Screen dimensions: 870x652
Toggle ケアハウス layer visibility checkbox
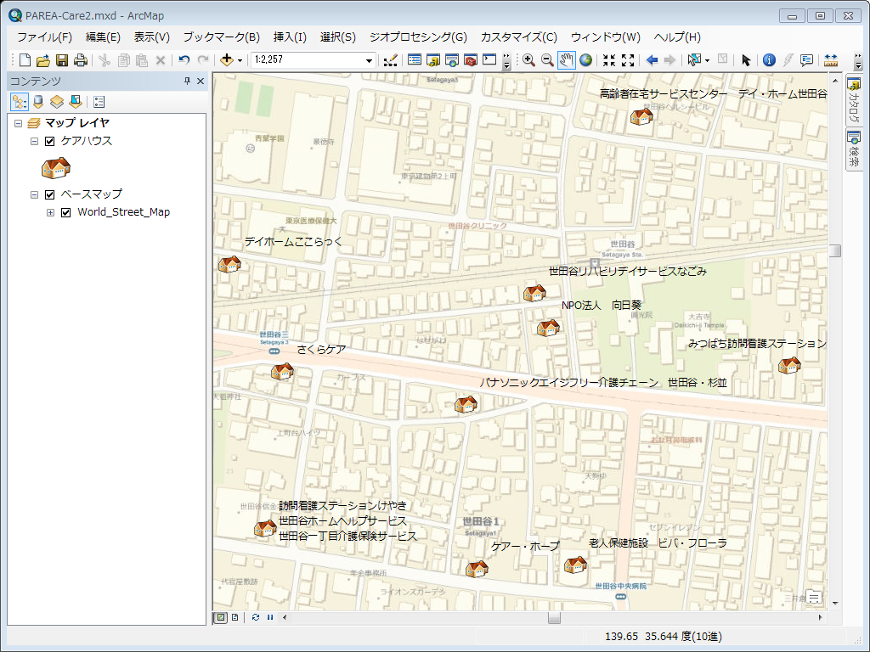pos(50,142)
